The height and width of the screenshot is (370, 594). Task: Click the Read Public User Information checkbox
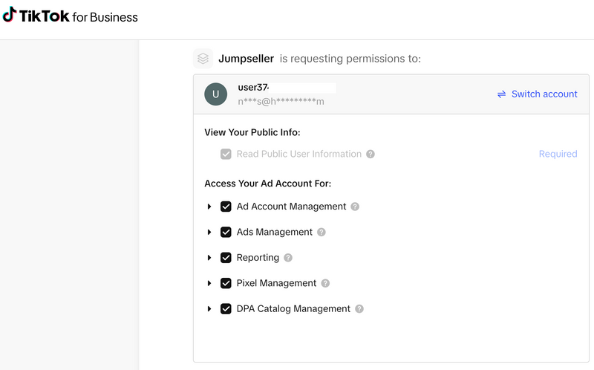pyautogui.click(x=226, y=155)
